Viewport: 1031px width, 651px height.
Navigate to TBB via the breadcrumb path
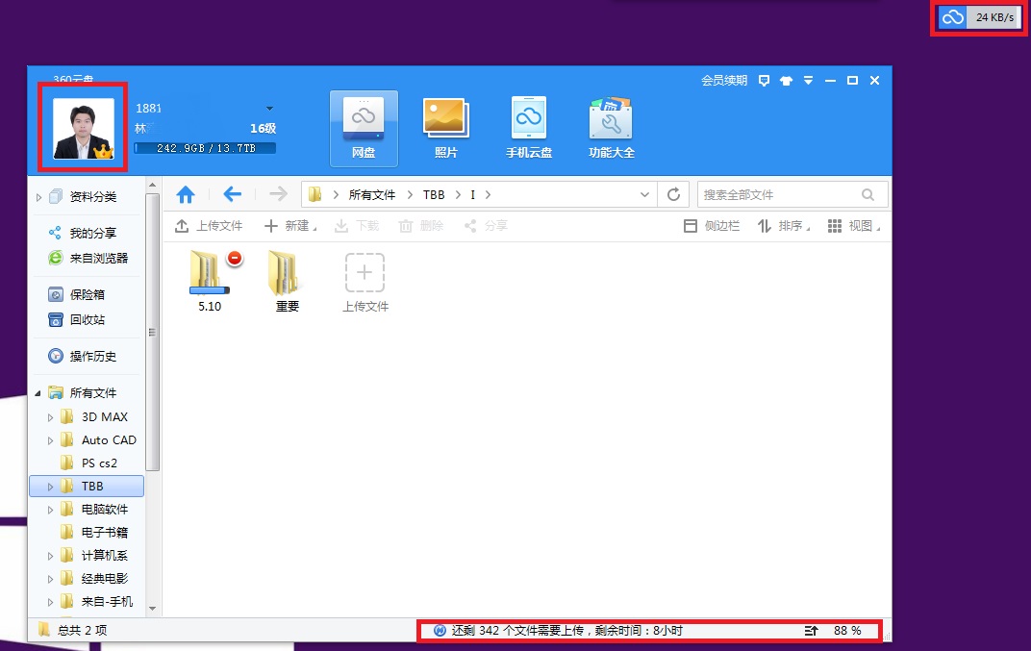[x=434, y=193]
